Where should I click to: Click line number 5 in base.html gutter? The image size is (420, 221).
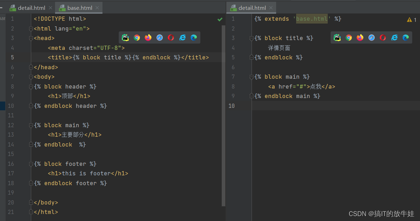pos(13,57)
